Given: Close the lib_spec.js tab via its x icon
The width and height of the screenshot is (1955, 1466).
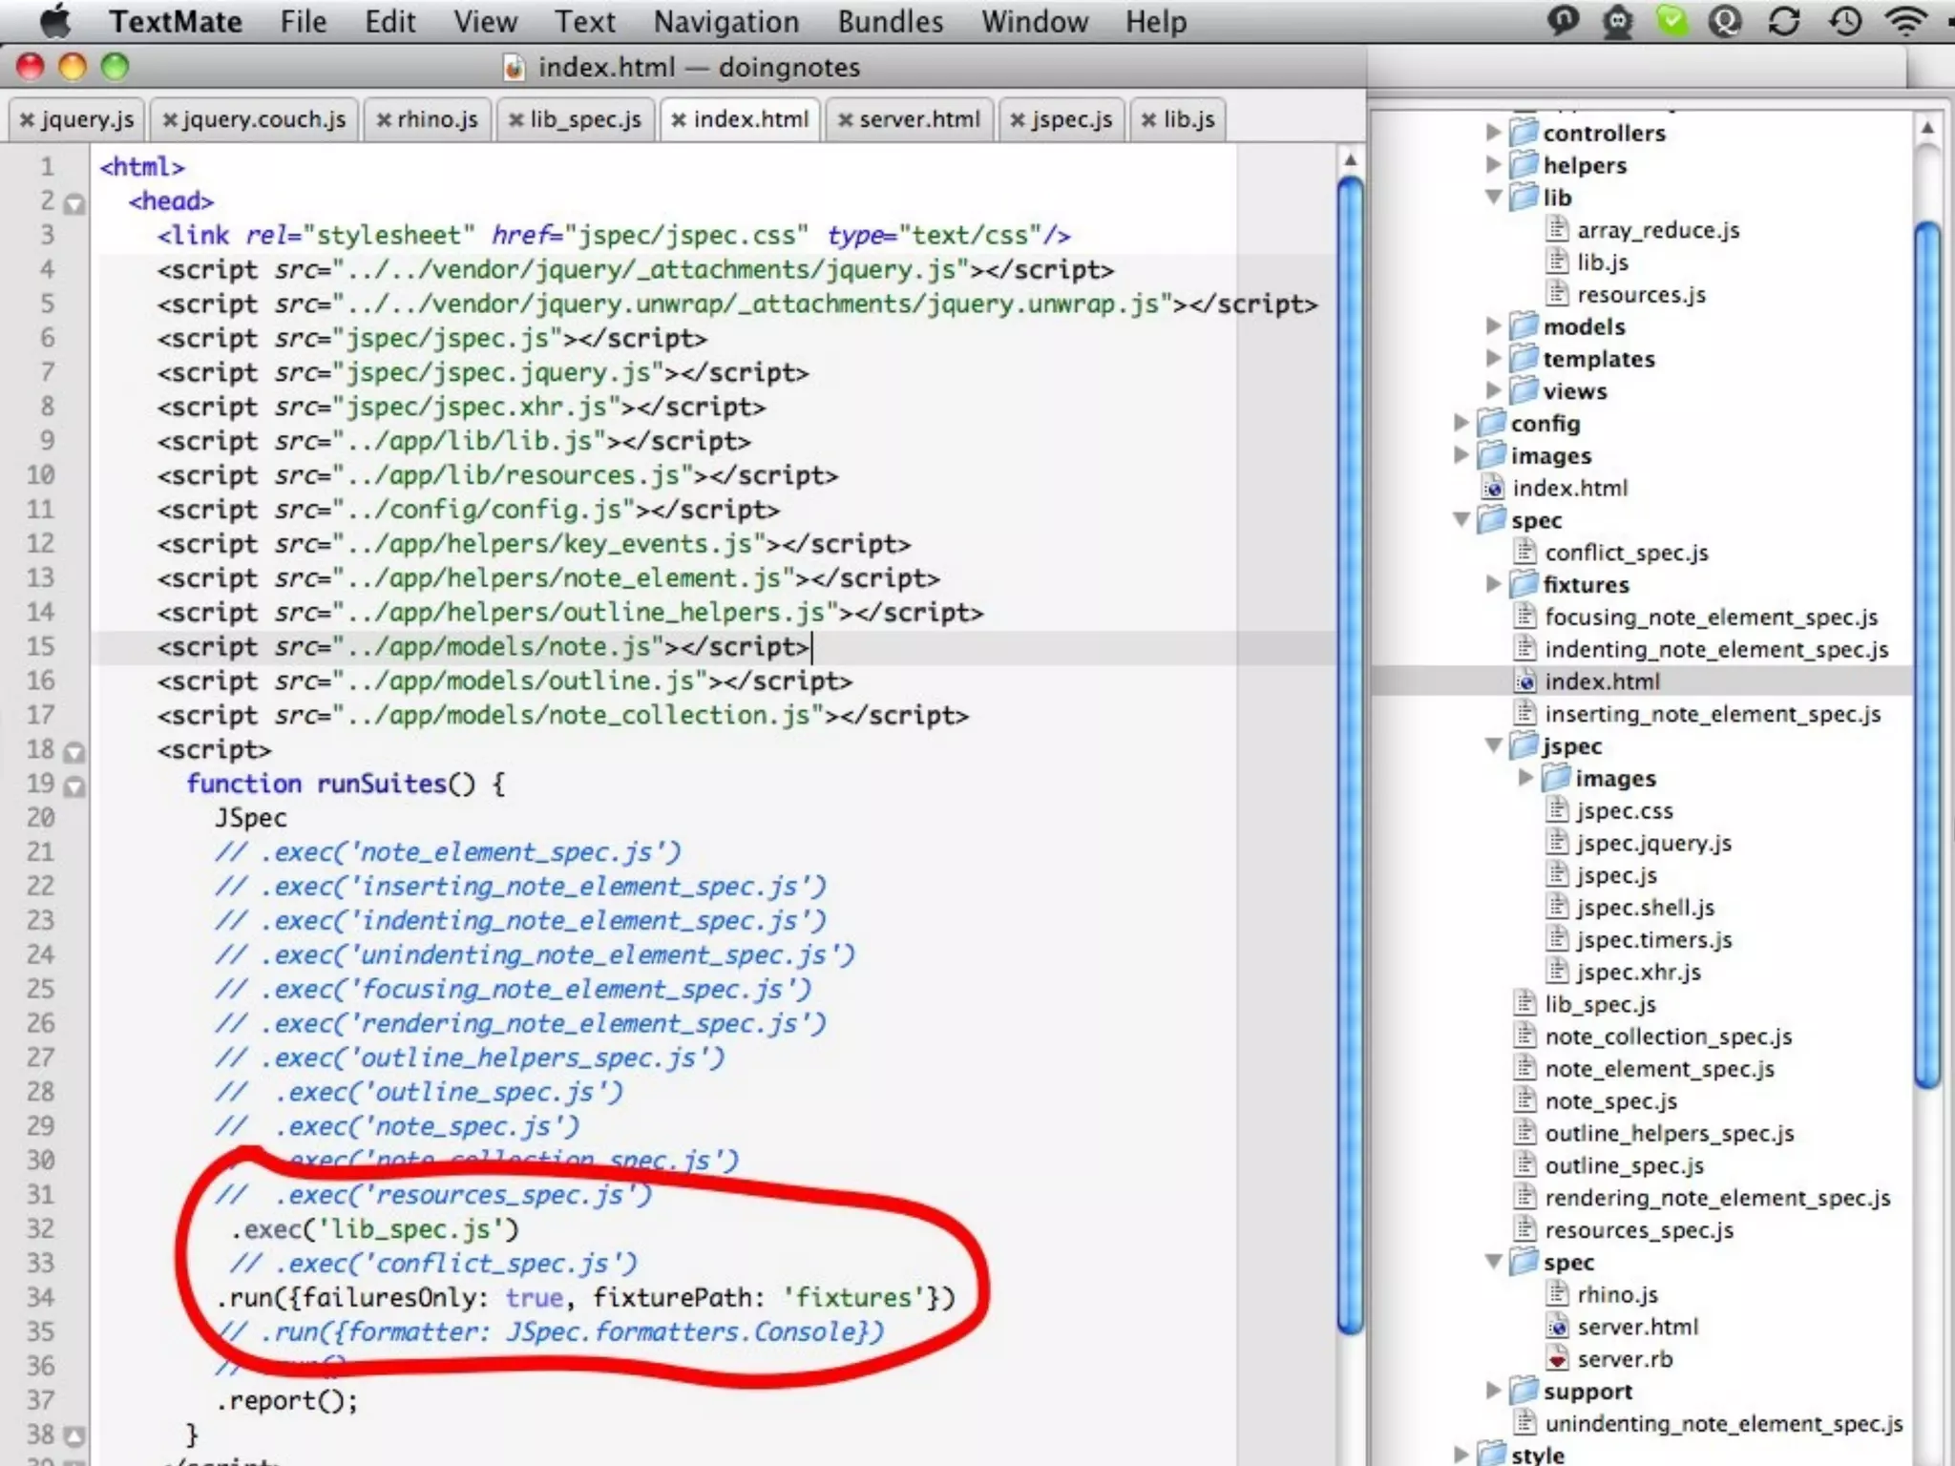Looking at the screenshot, I should 515,120.
